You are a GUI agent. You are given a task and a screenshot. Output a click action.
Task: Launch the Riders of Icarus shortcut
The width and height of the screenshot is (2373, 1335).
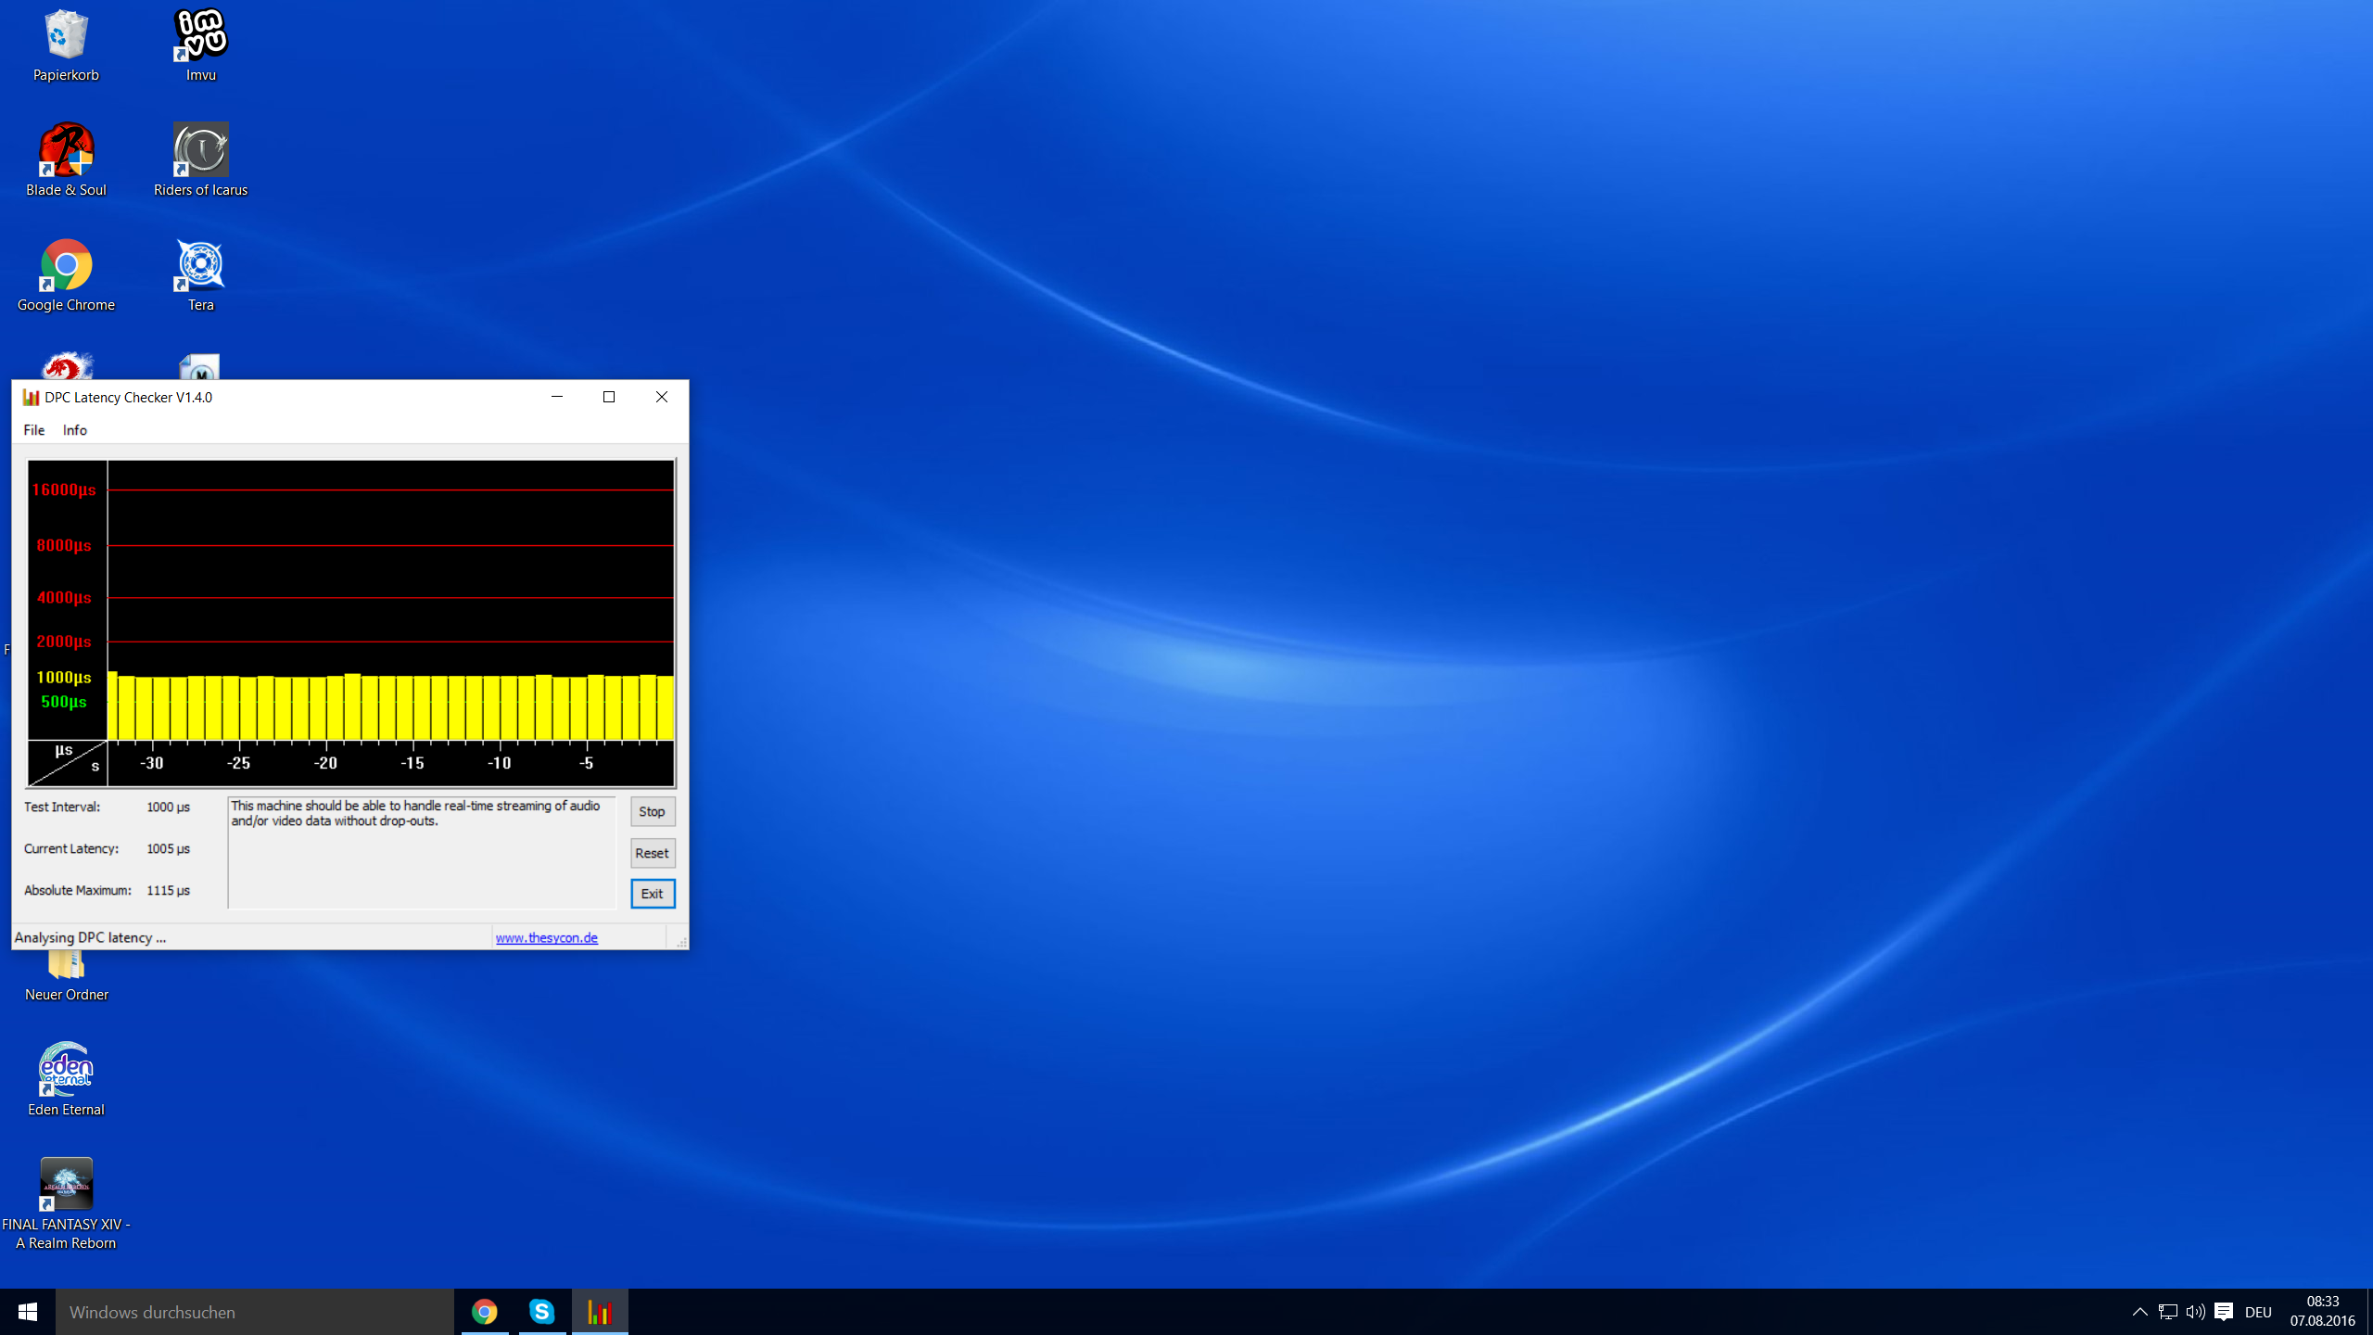200,151
